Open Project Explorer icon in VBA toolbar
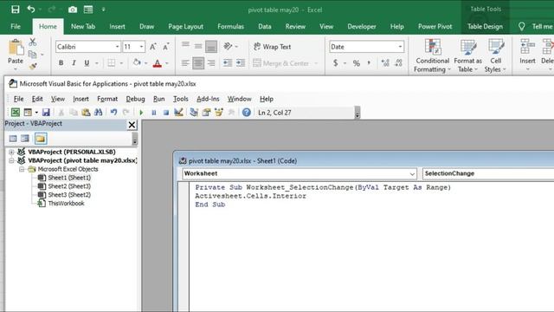 (x=194, y=113)
